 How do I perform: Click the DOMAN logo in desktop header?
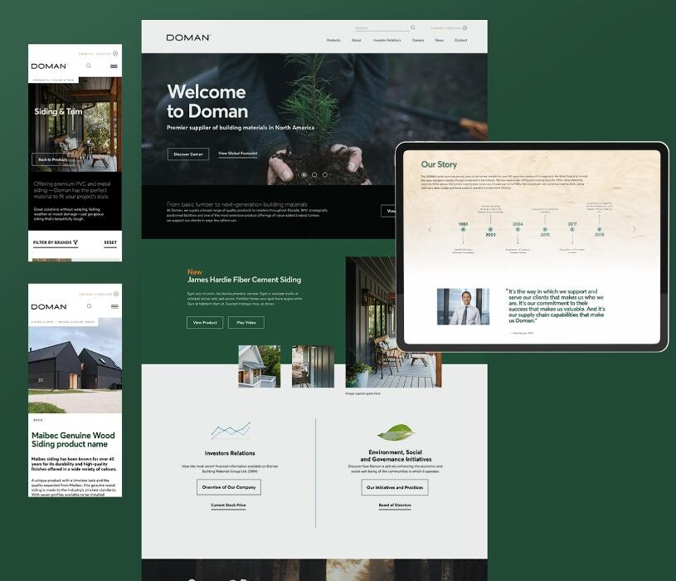[188, 37]
